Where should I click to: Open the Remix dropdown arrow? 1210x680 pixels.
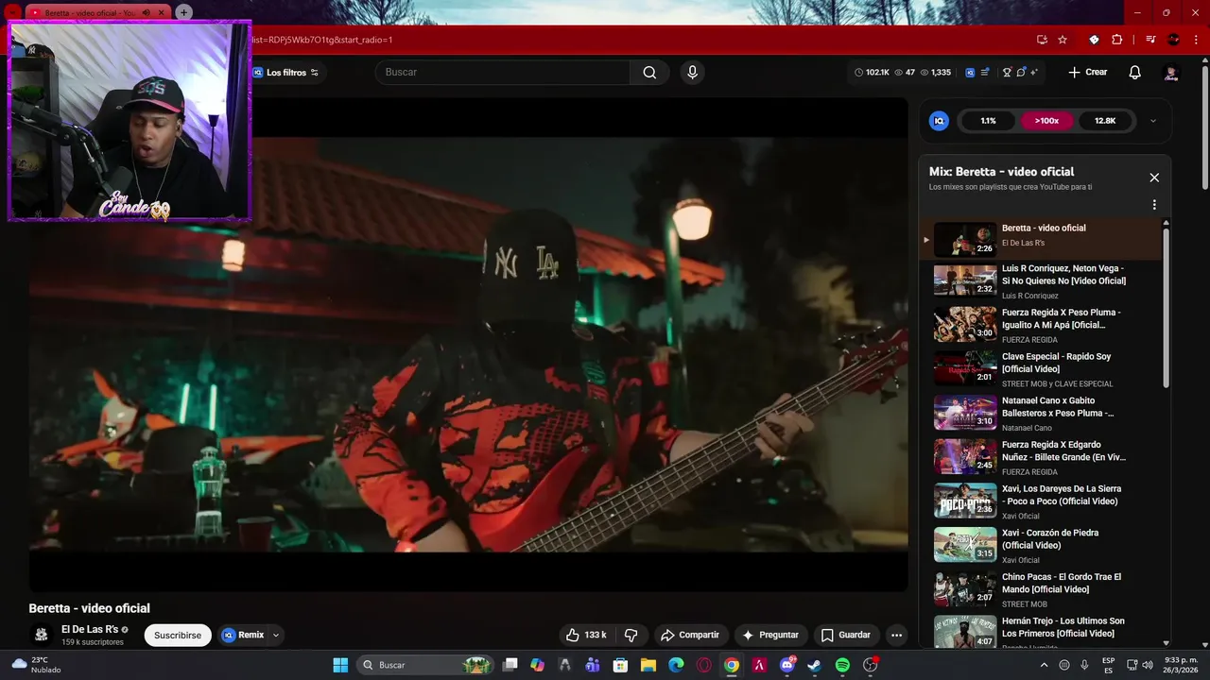(x=276, y=635)
